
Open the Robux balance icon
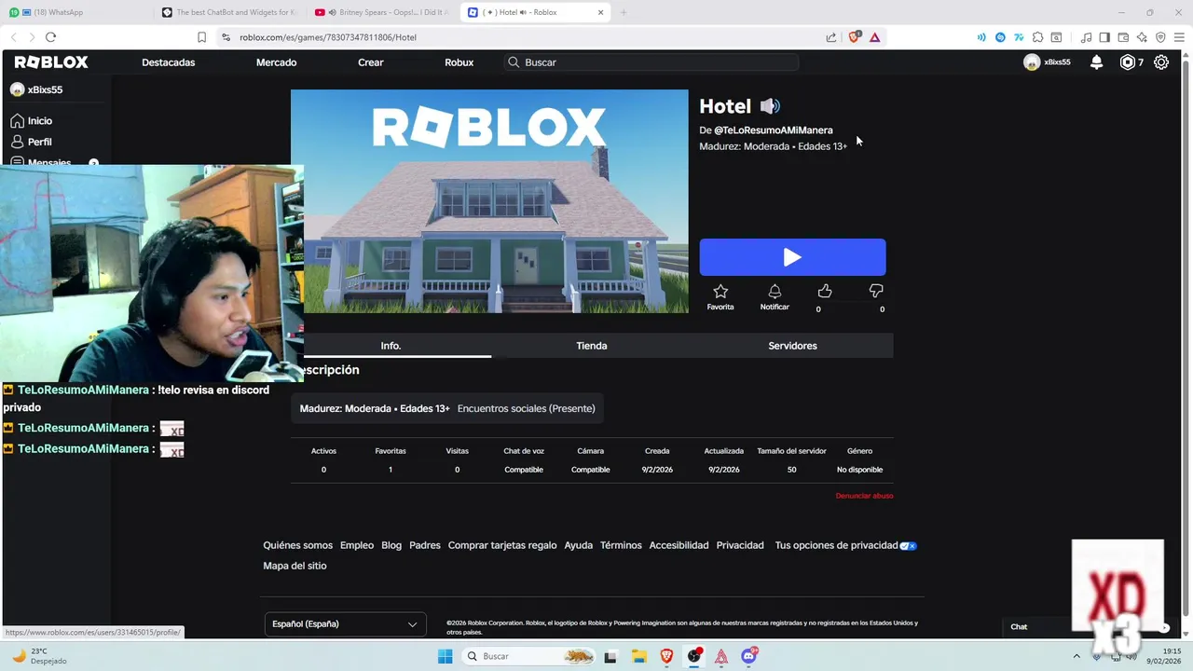[1128, 62]
